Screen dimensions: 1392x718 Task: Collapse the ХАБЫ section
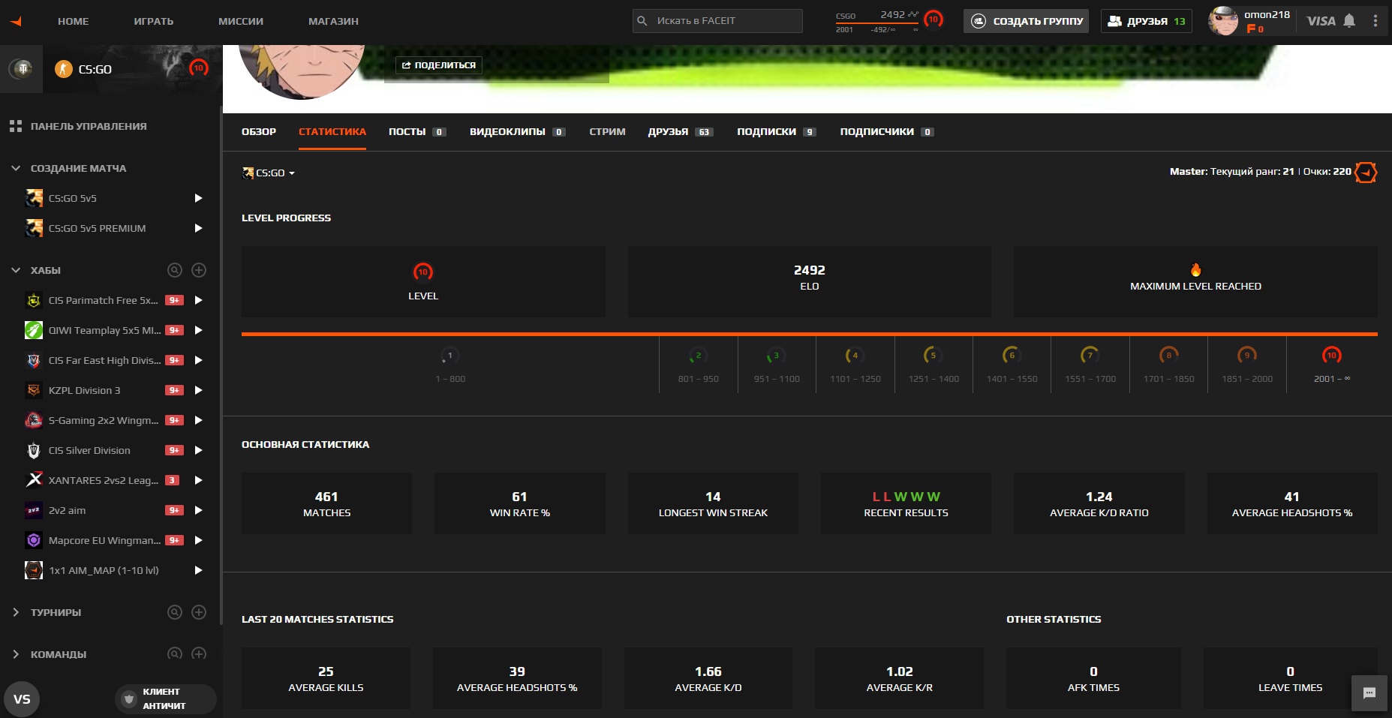16,270
